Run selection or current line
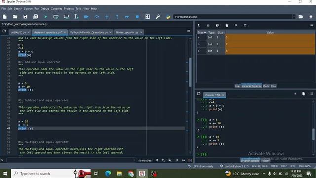 (x=76, y=17)
